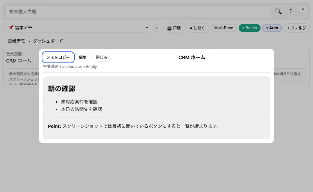Click the up arrow icon
The image size is (313, 192).
pyautogui.click(x=291, y=11)
